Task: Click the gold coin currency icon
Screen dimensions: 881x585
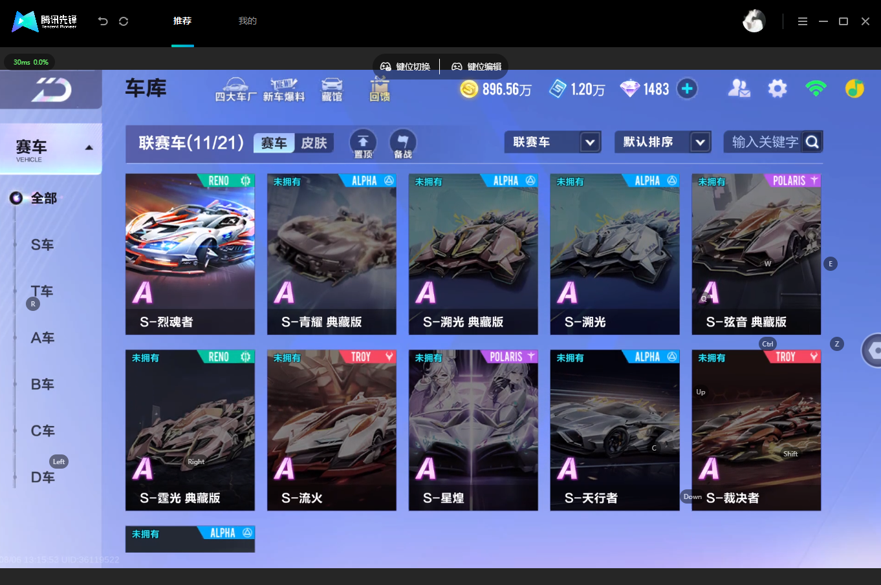Action: coord(469,89)
